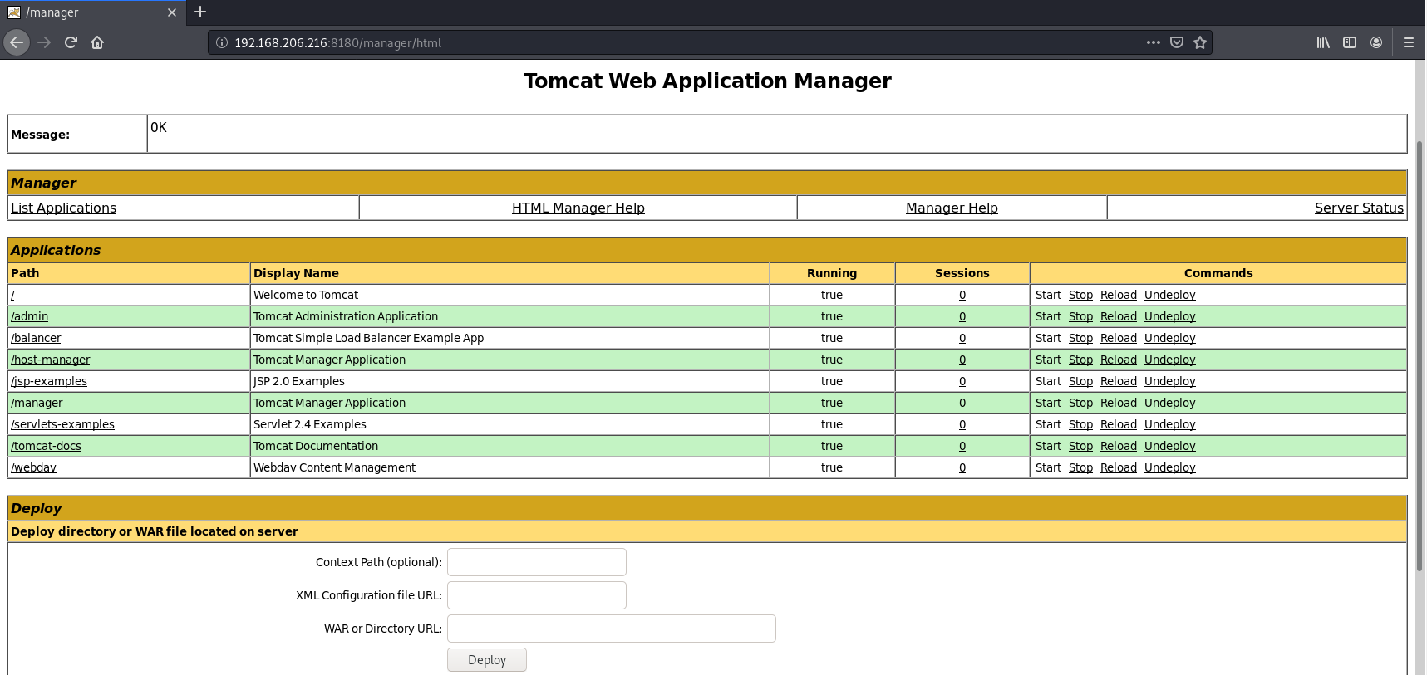
Task: Click the vertical page scrollbar
Action: [1420, 357]
